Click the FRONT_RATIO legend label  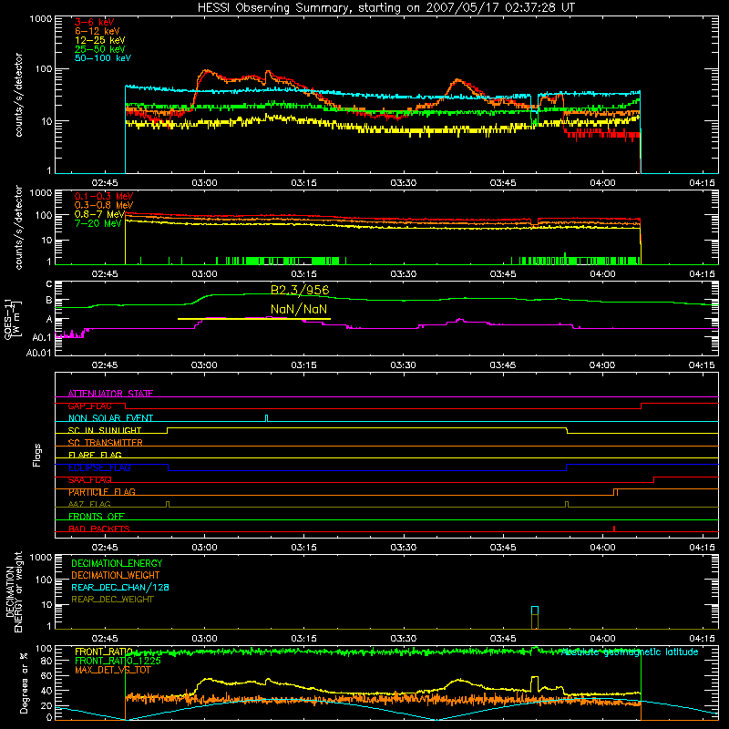coord(104,652)
